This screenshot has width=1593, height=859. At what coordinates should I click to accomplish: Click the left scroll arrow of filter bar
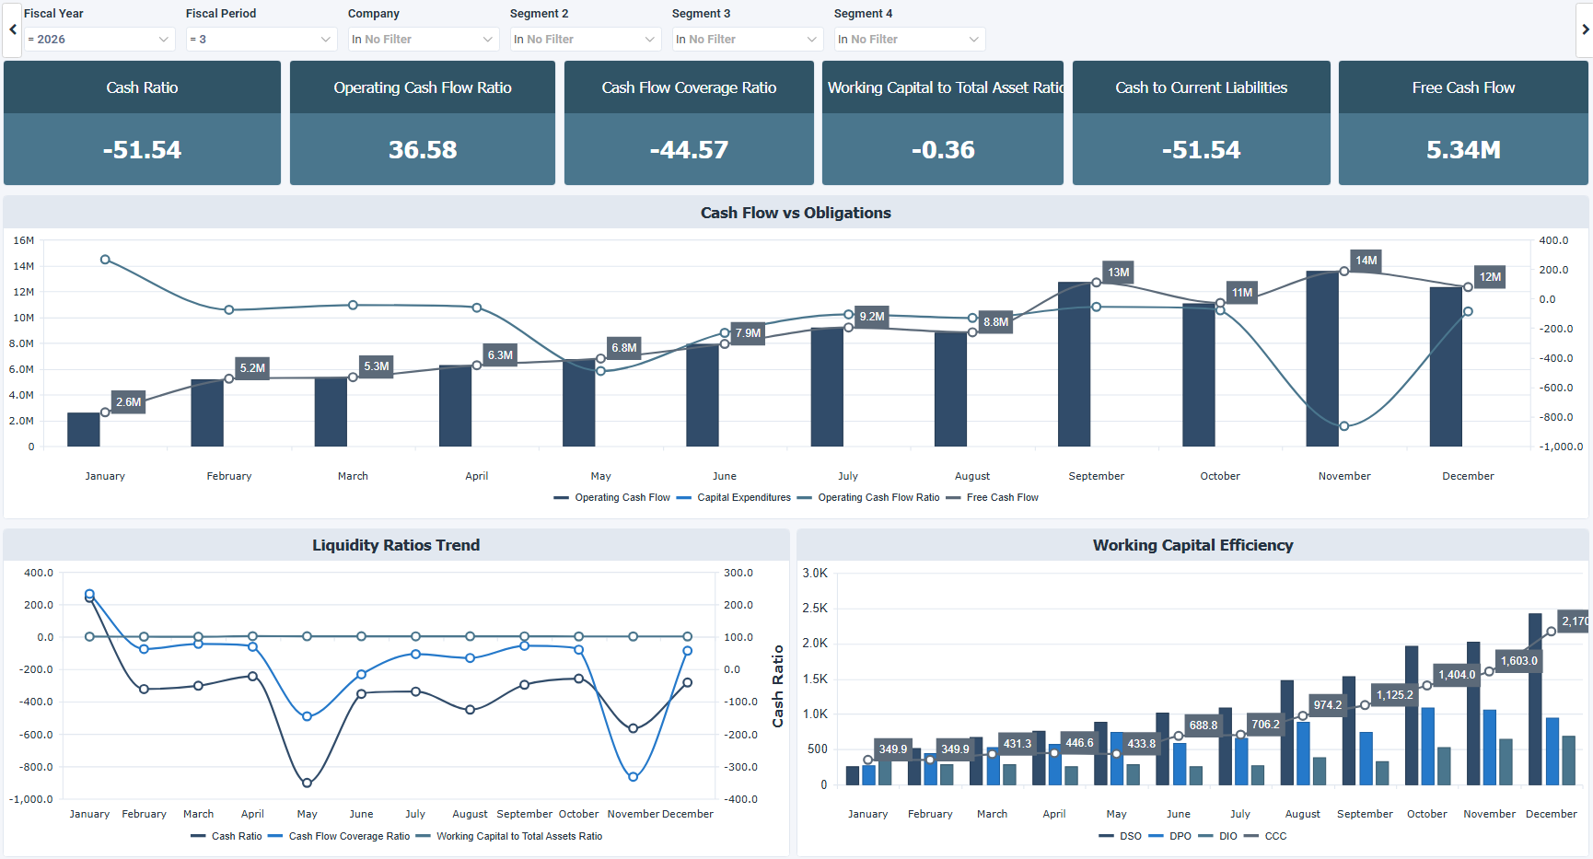click(x=12, y=29)
